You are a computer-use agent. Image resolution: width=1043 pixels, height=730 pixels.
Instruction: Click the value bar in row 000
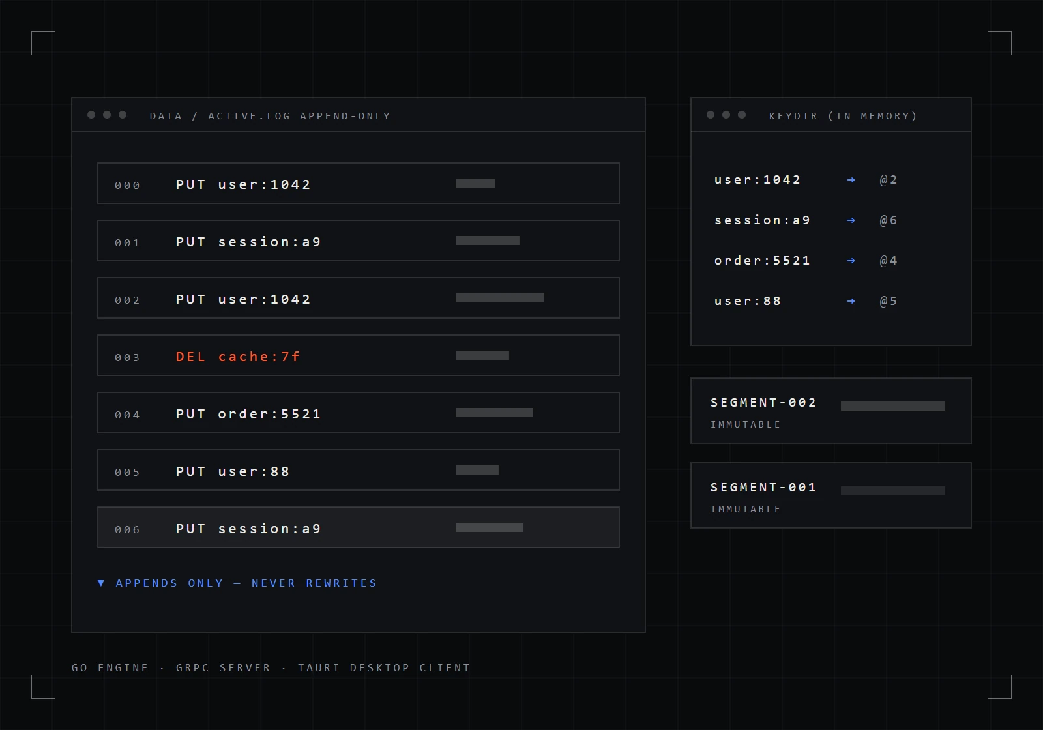click(476, 183)
